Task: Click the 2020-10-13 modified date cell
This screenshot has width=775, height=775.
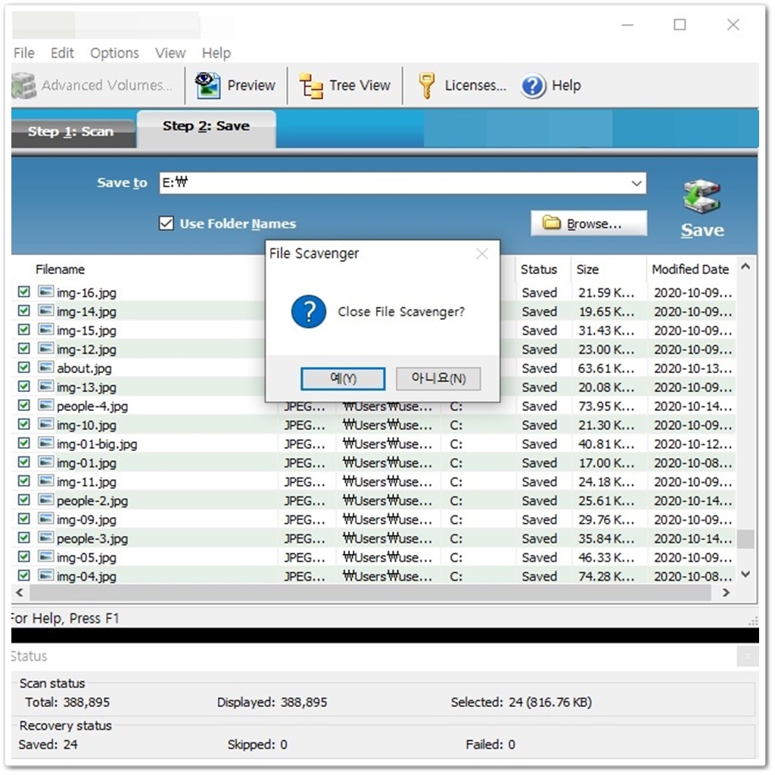Action: [693, 369]
